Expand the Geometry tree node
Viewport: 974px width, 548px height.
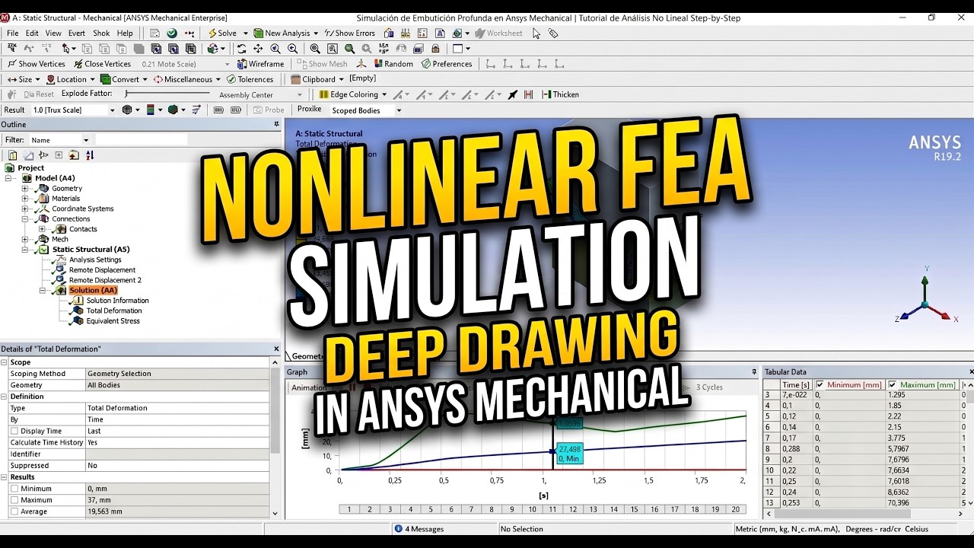(25, 189)
